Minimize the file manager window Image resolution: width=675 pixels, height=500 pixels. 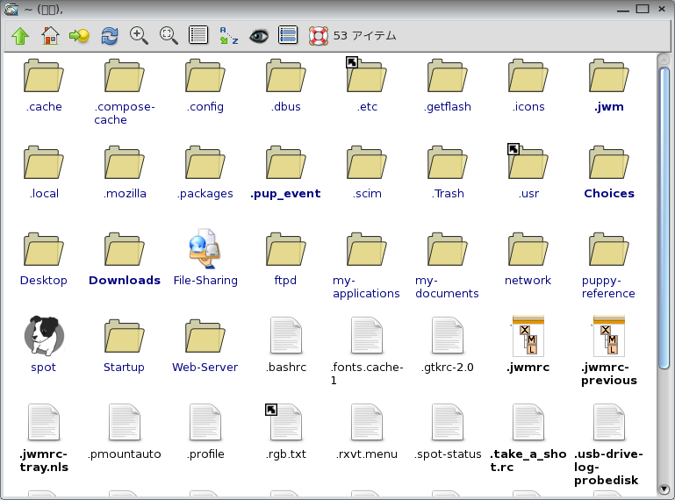pyautogui.click(x=622, y=10)
